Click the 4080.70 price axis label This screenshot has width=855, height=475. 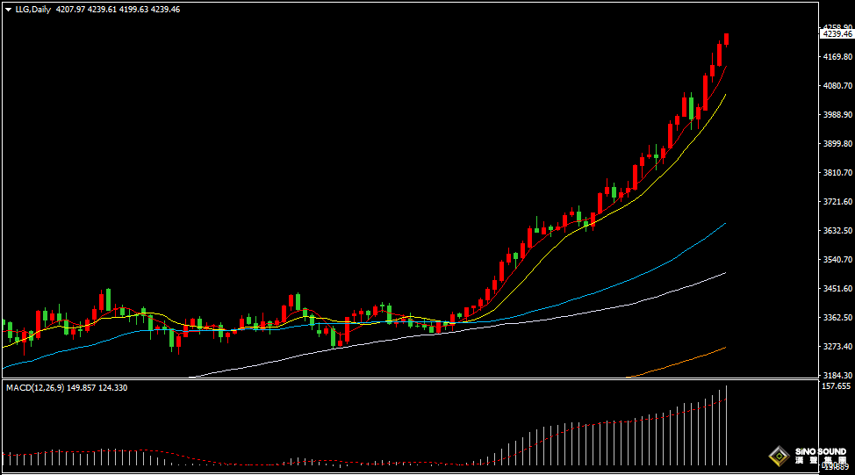pos(836,86)
